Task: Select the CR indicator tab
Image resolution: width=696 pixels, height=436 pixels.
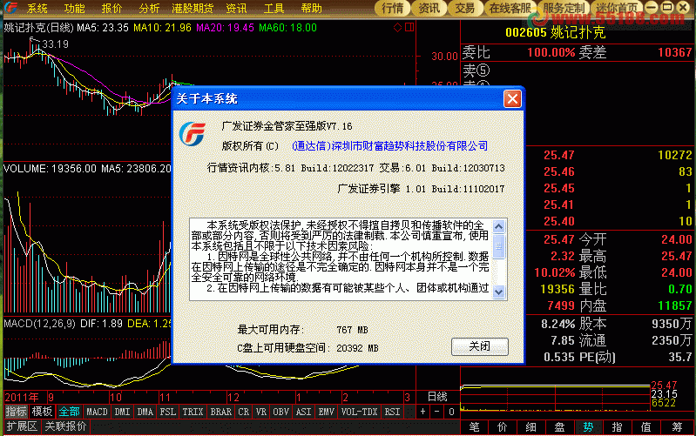Action: point(244,412)
